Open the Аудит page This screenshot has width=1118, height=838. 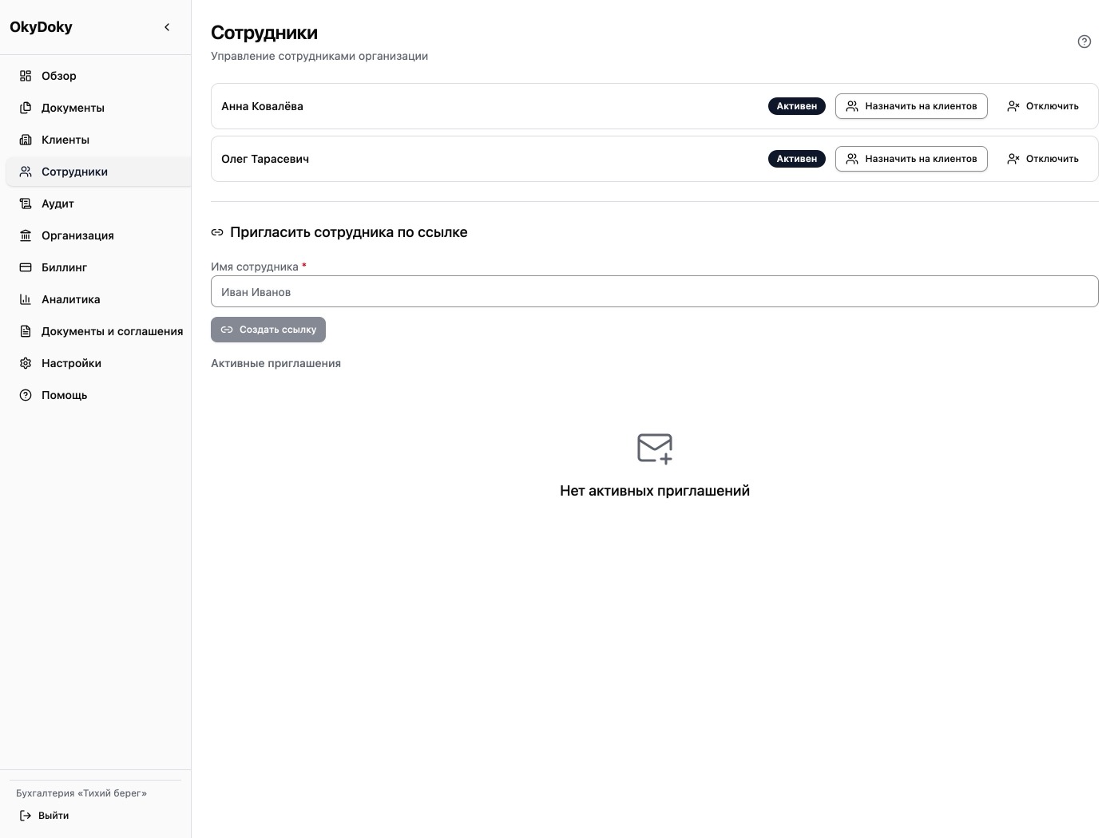98,204
